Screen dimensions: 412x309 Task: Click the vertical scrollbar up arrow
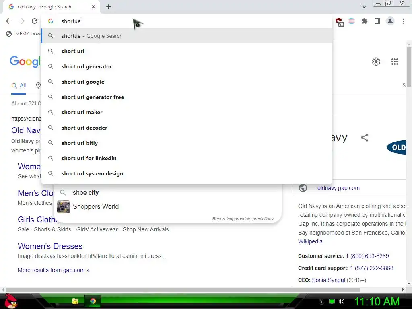click(x=409, y=45)
